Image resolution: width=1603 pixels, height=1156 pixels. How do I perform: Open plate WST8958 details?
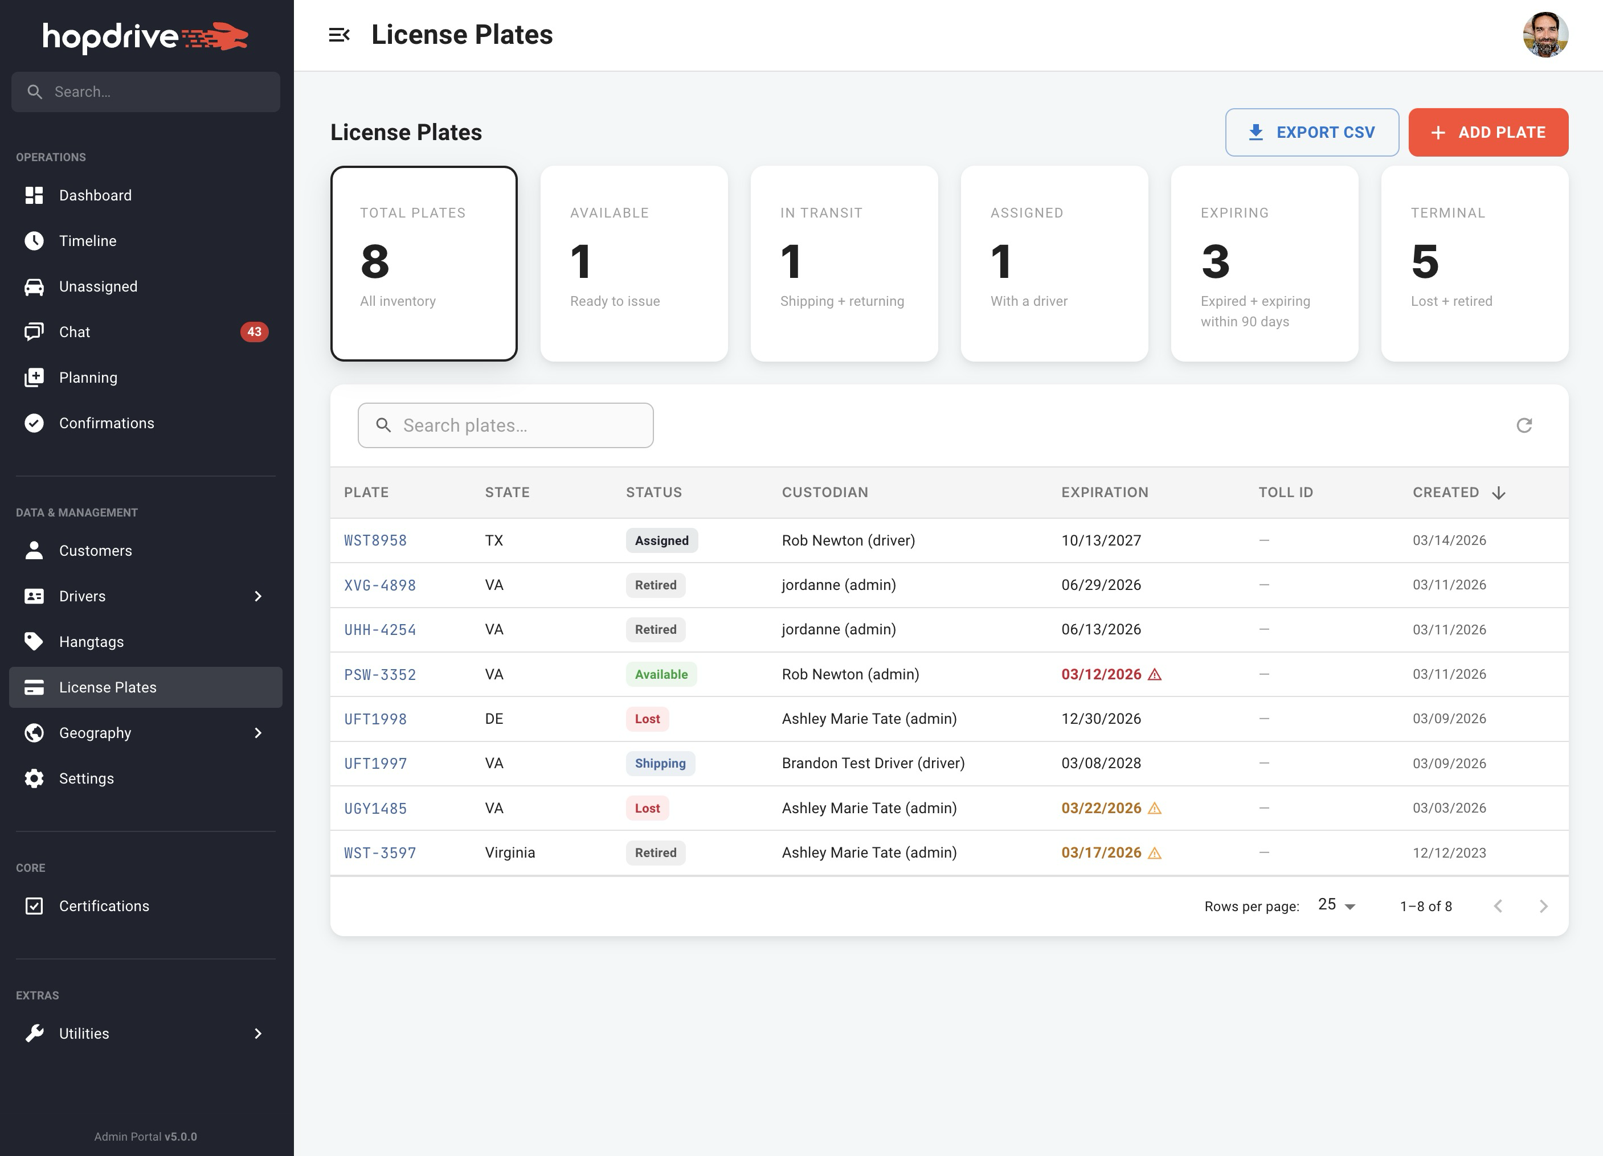[375, 540]
